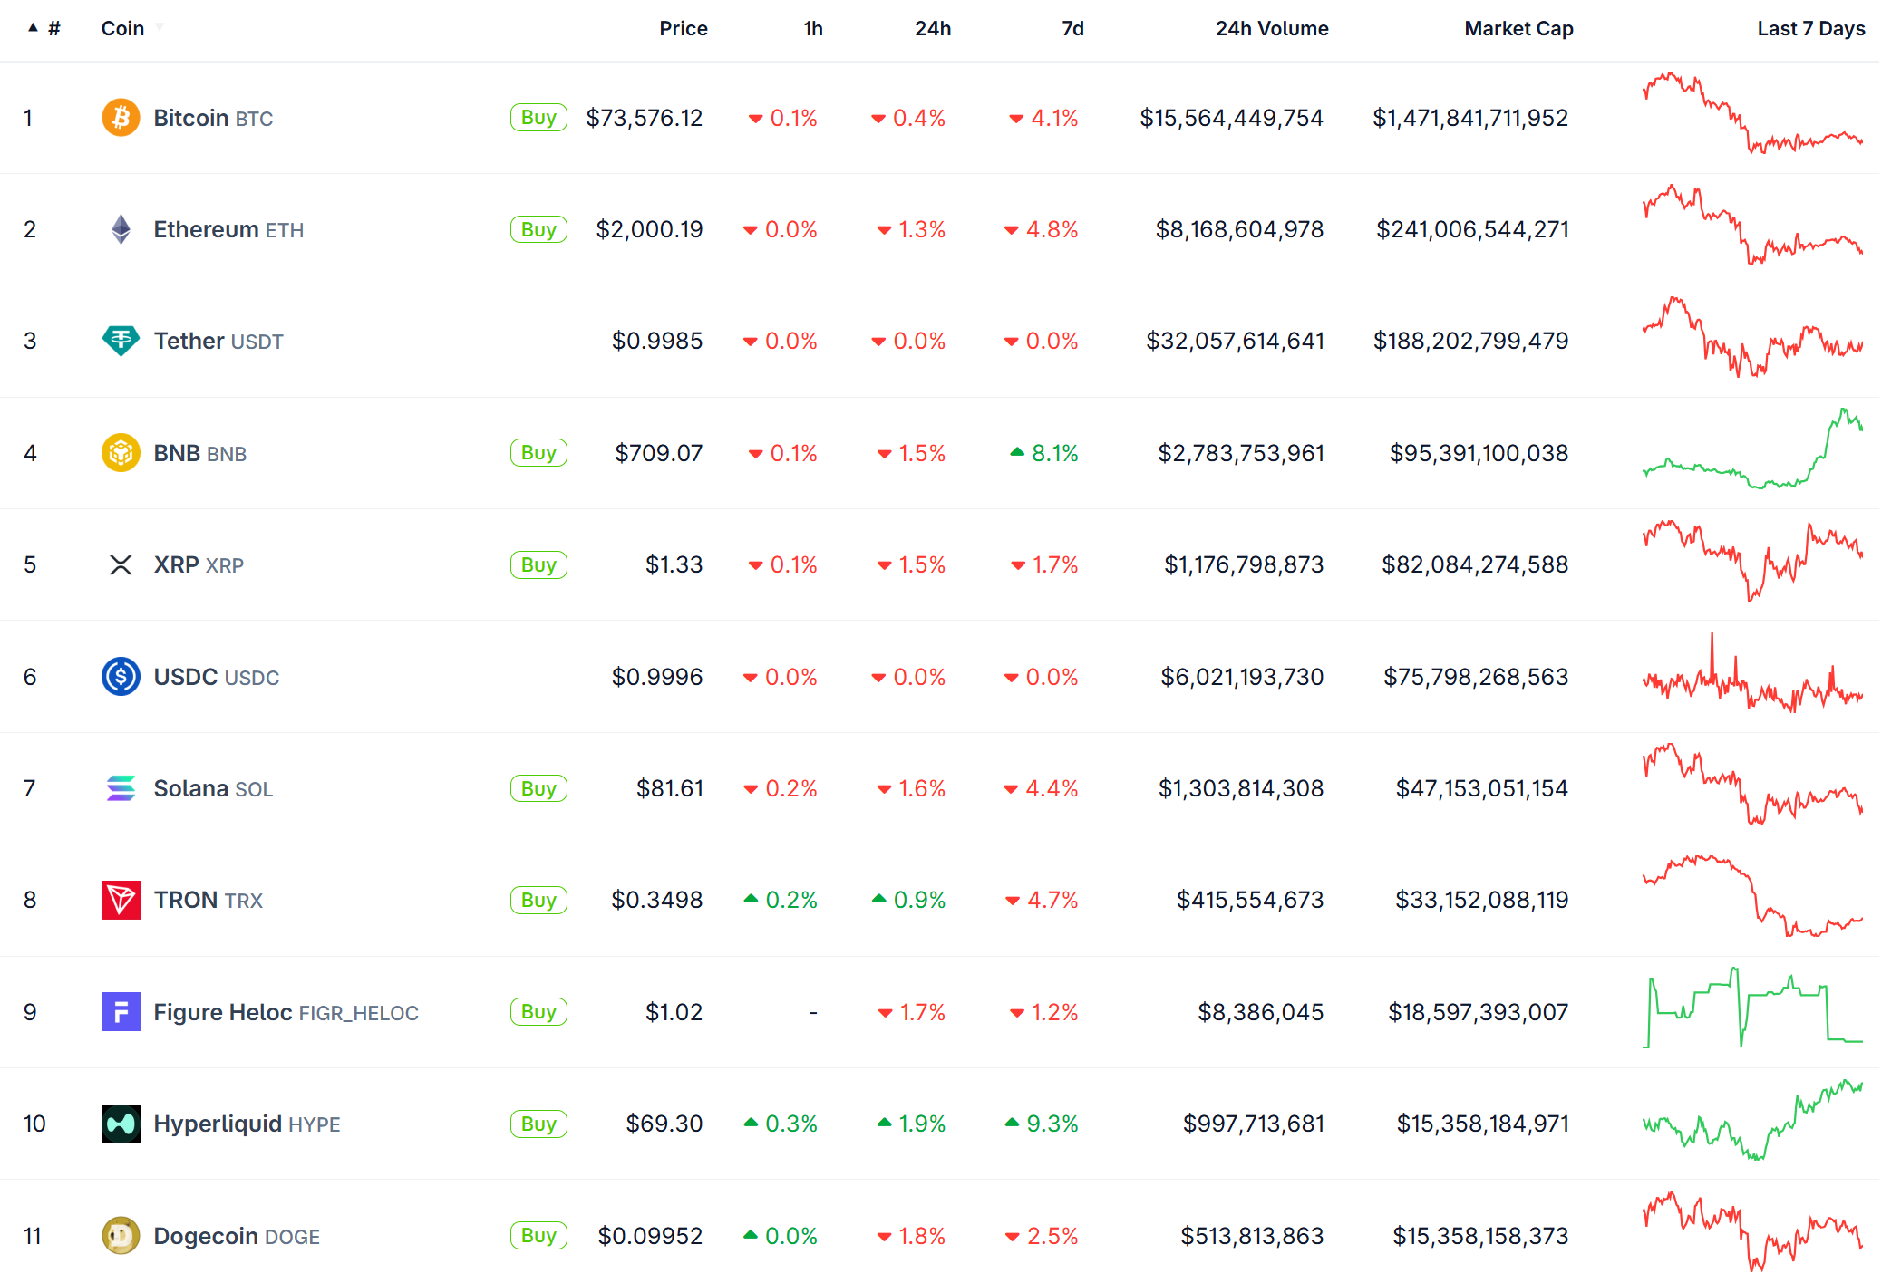Sort table by Coin column header

pyautogui.click(x=122, y=28)
